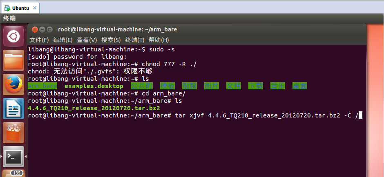Click the [sudo] password for libang line
The width and height of the screenshot is (384, 177).
click(x=77, y=57)
